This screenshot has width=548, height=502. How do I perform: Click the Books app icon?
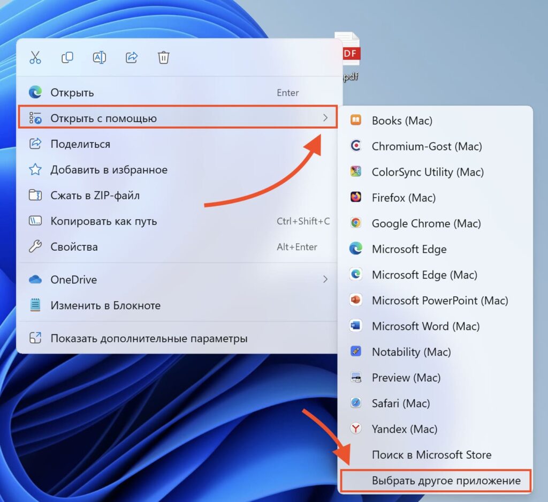point(356,120)
